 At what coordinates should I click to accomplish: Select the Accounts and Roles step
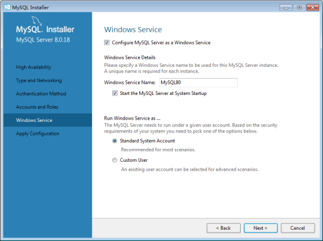tap(37, 107)
